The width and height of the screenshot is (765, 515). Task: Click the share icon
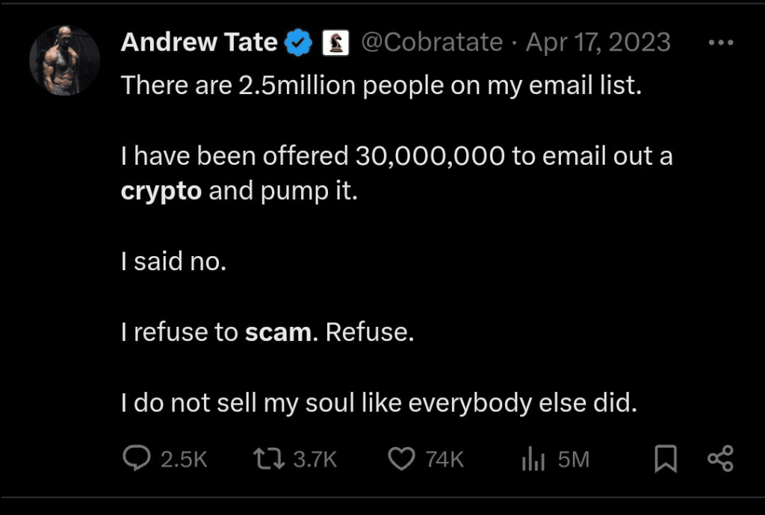[x=720, y=458]
